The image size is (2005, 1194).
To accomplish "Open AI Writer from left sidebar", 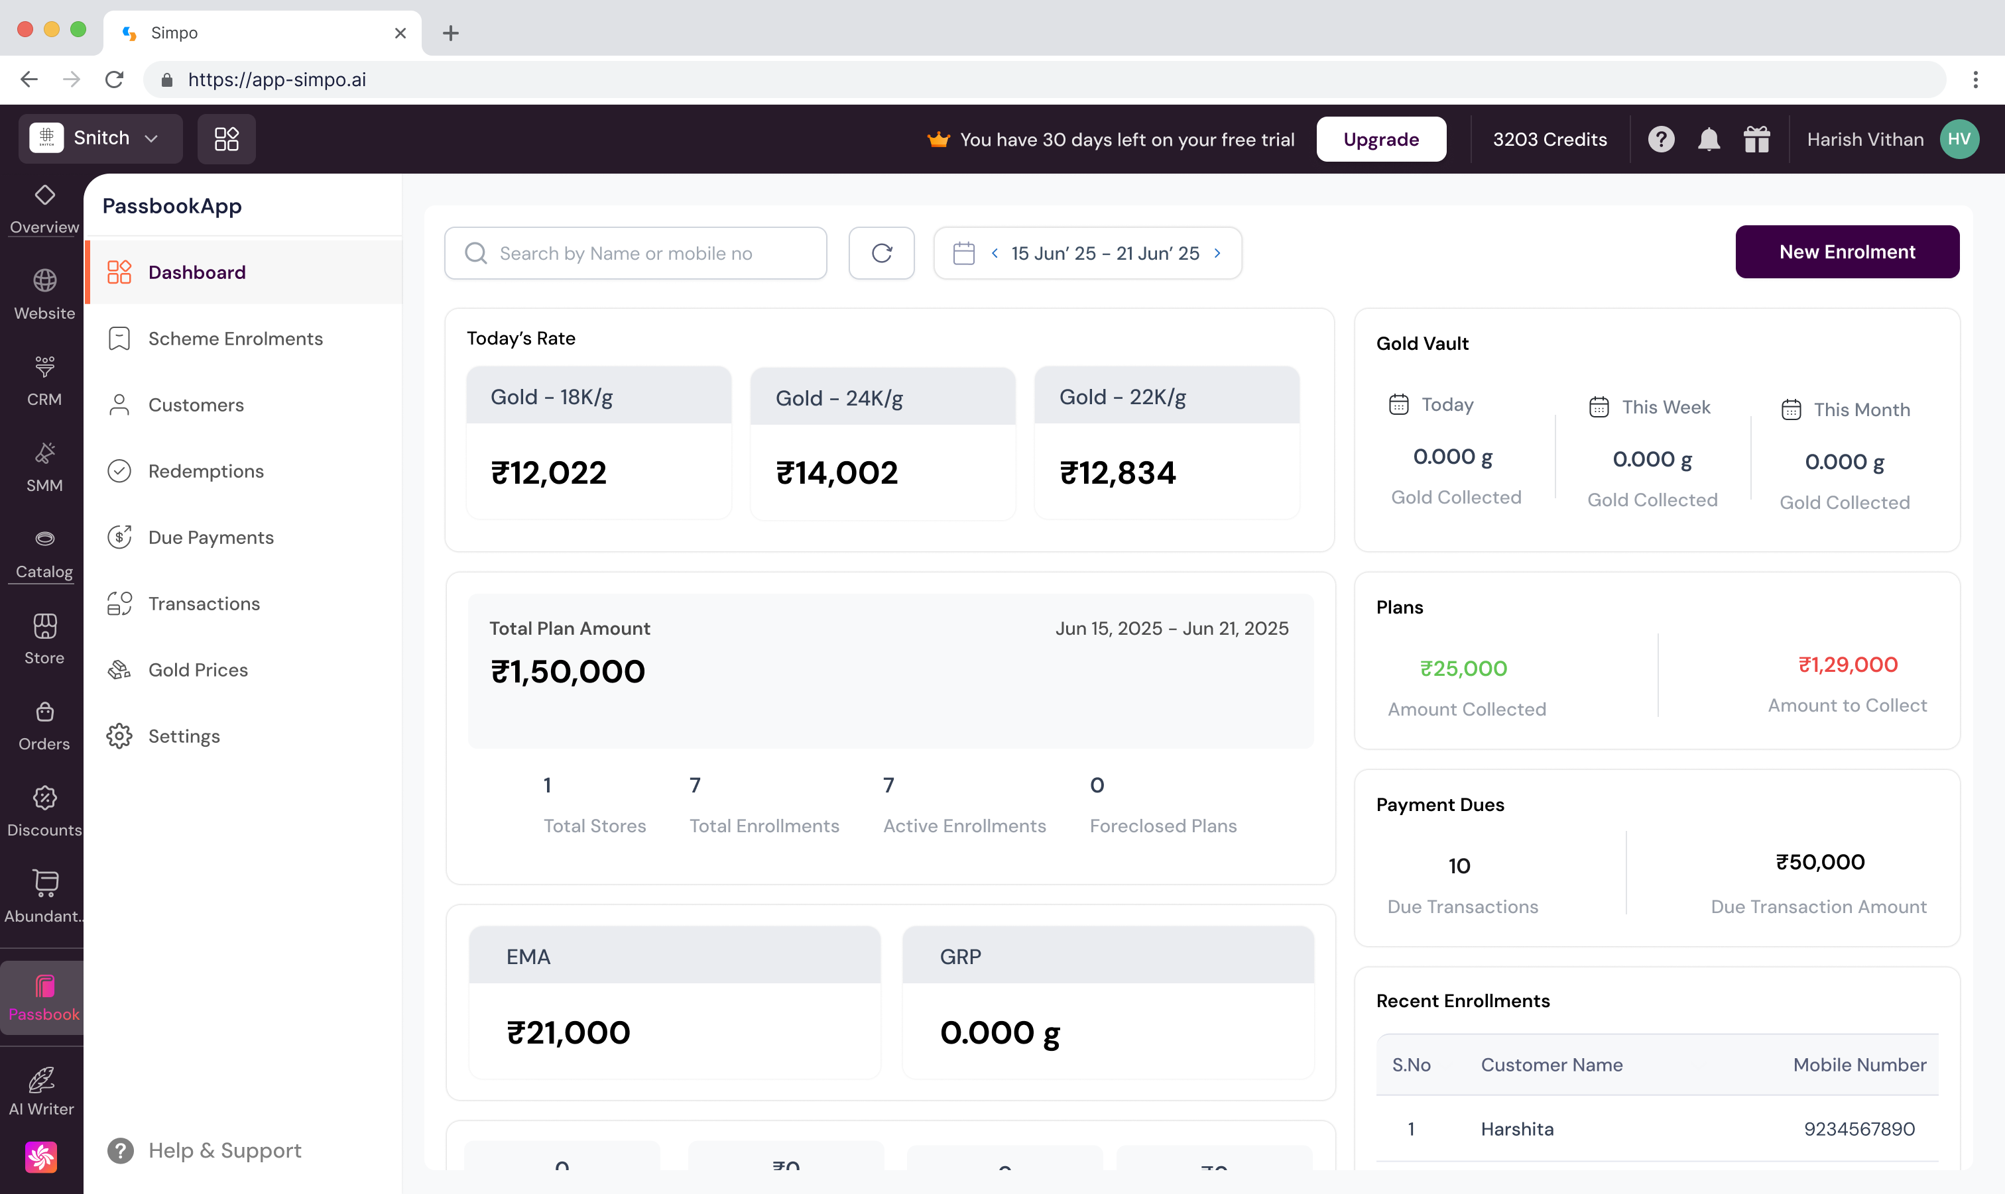I will point(42,1091).
